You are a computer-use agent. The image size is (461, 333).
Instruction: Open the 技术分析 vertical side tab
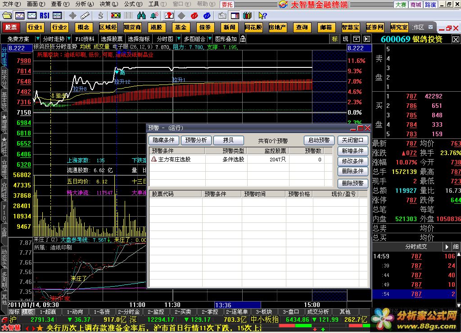click(4, 80)
